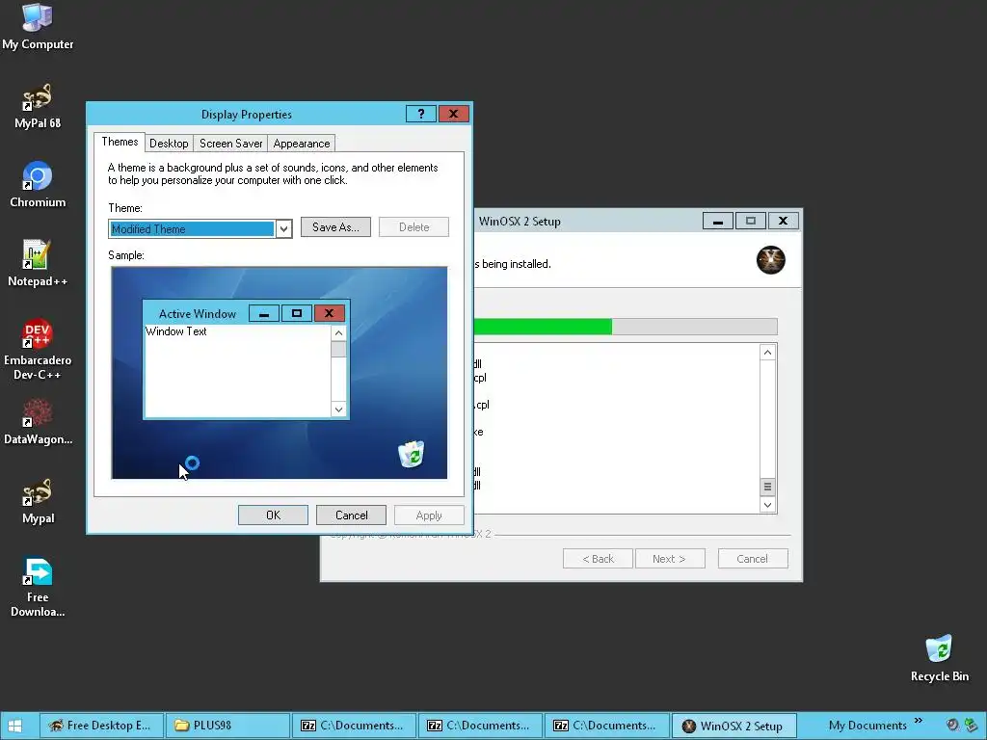The height and width of the screenshot is (740, 987).
Task: Click Next in WinOSX 2 Setup
Action: point(670,559)
